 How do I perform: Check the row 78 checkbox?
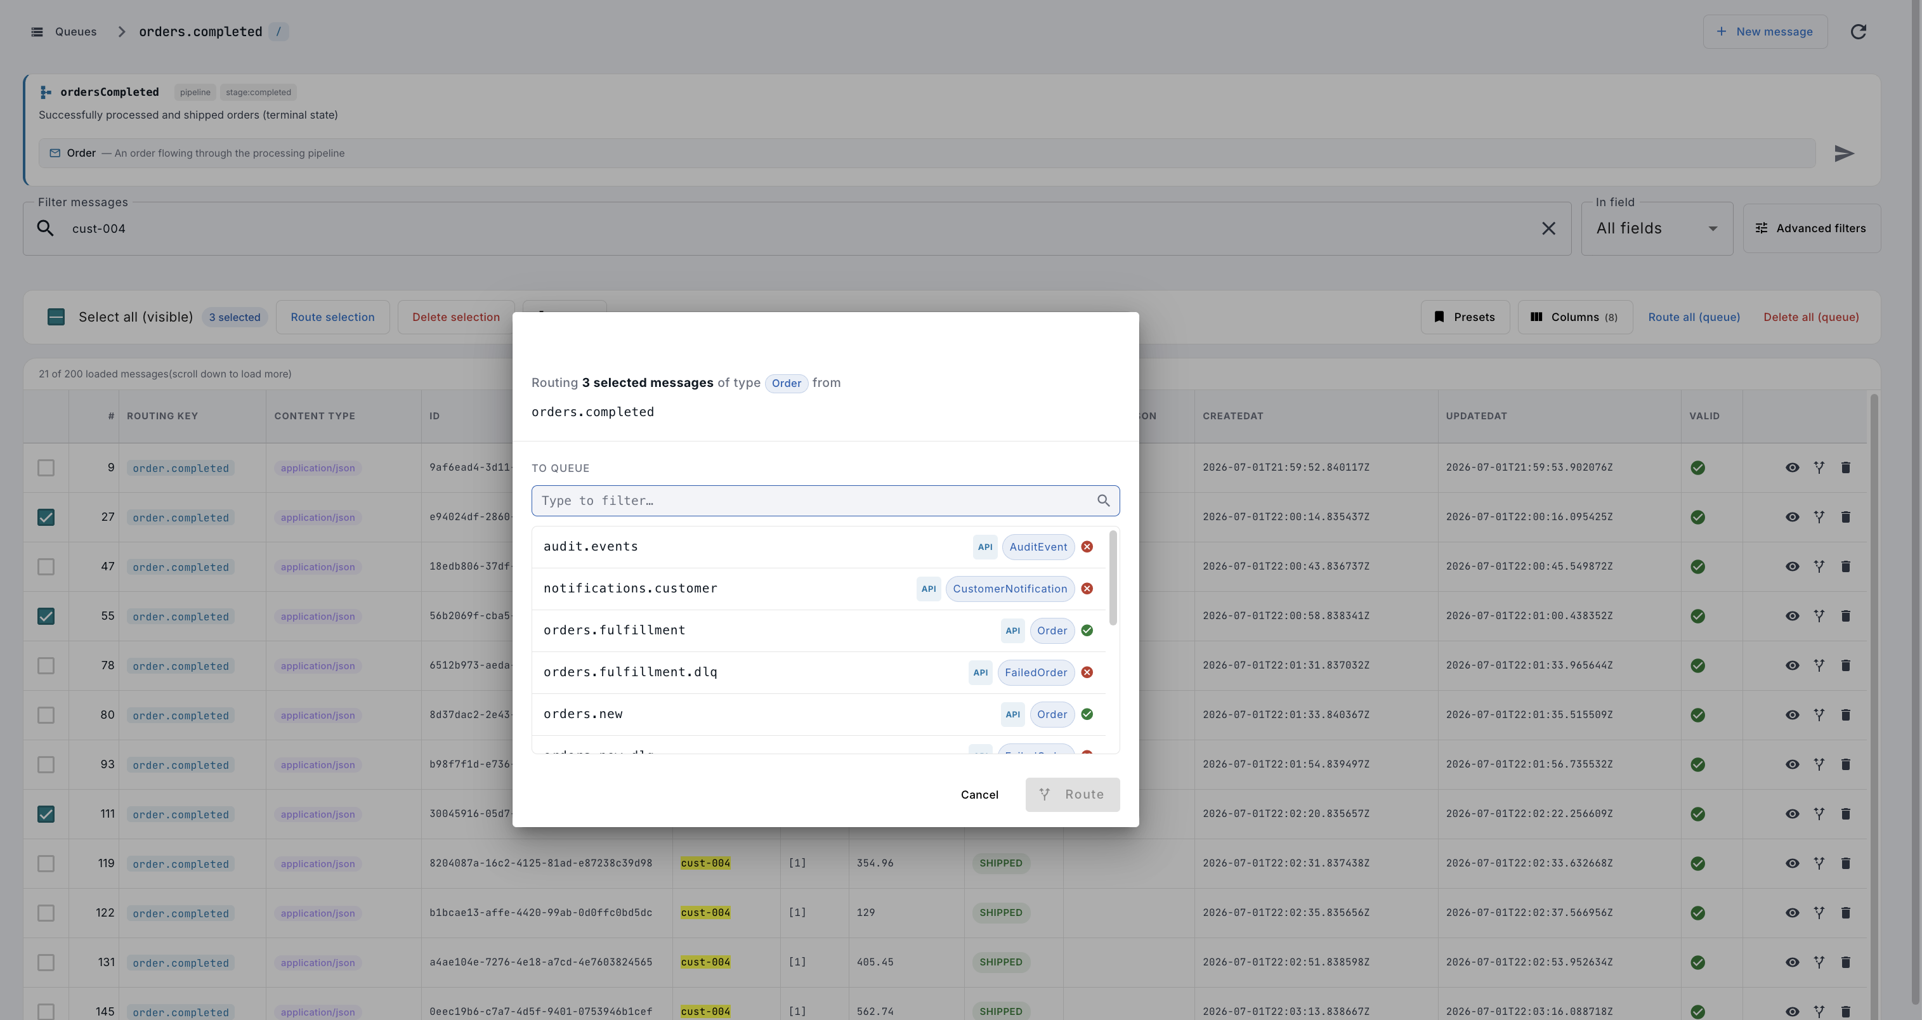pos(46,665)
